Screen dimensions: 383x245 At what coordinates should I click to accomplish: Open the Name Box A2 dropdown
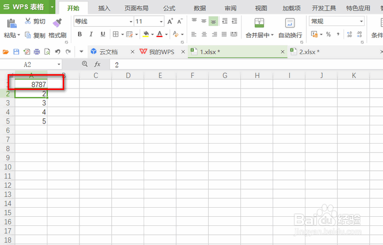click(x=59, y=65)
